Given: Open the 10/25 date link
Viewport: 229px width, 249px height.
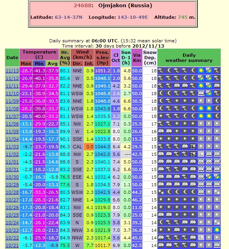Looking at the screenshot, I should 12,215.
